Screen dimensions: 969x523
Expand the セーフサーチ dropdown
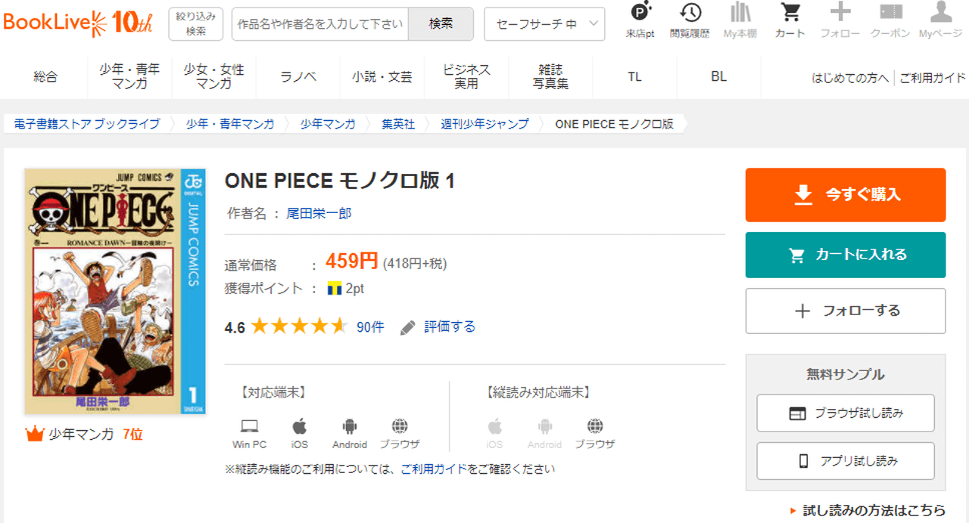tap(544, 24)
